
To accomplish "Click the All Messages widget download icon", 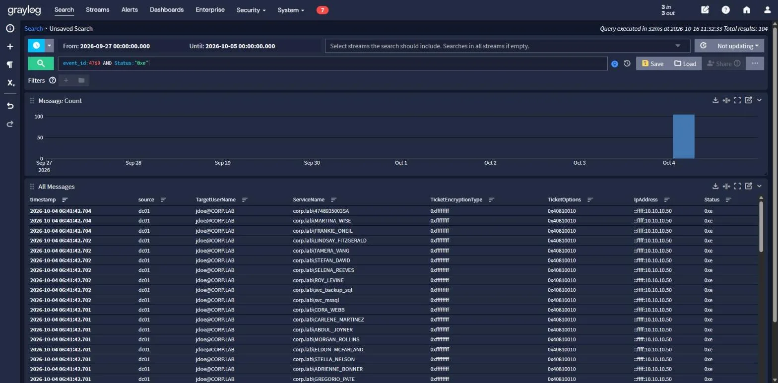I will [715, 186].
